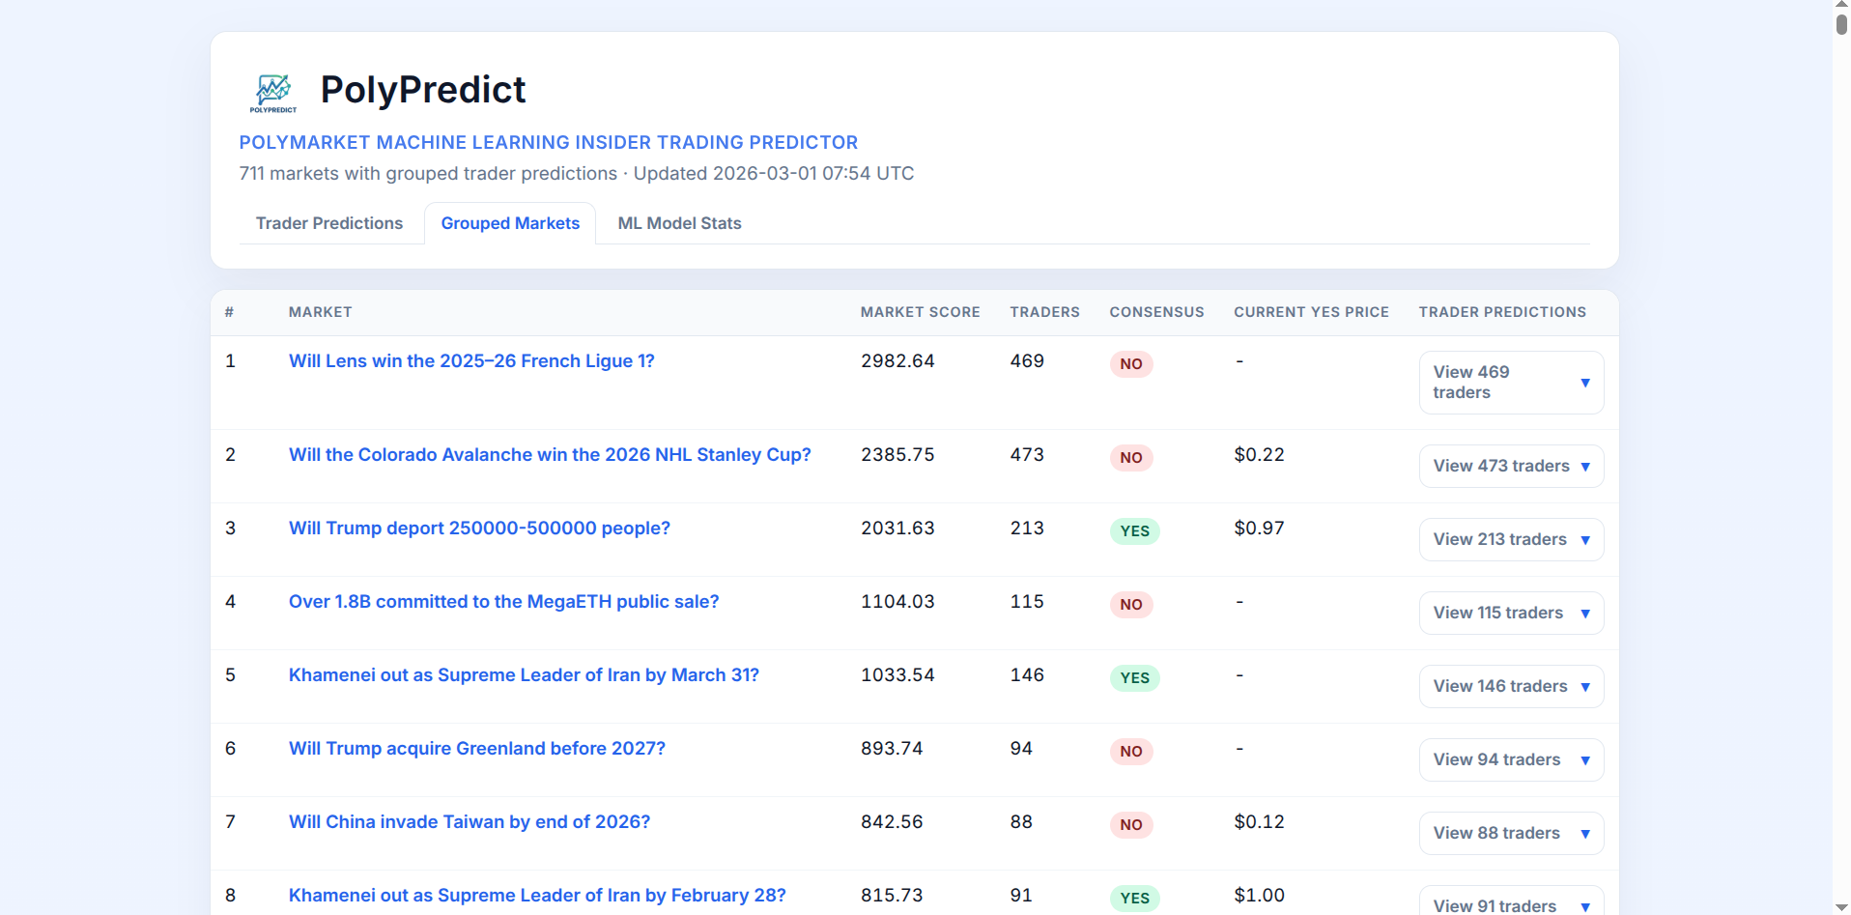Click the $1.00 current yes price
Screen dimensions: 1851x915
click(1259, 895)
